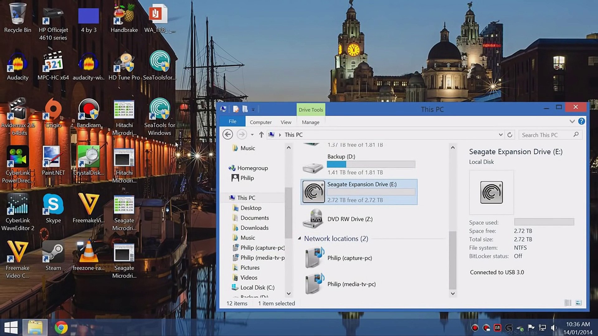
Task: Open the address bar history dropdown
Action: [501, 135]
